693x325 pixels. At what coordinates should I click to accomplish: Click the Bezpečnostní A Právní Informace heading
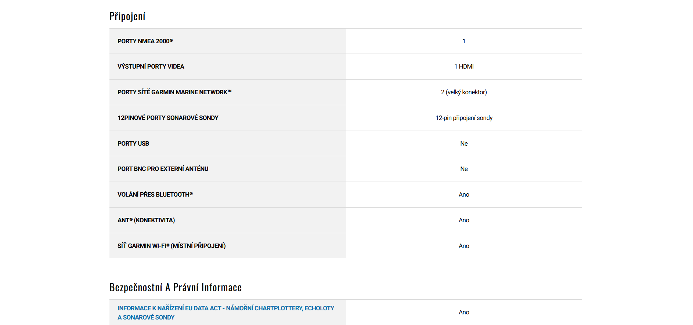176,288
